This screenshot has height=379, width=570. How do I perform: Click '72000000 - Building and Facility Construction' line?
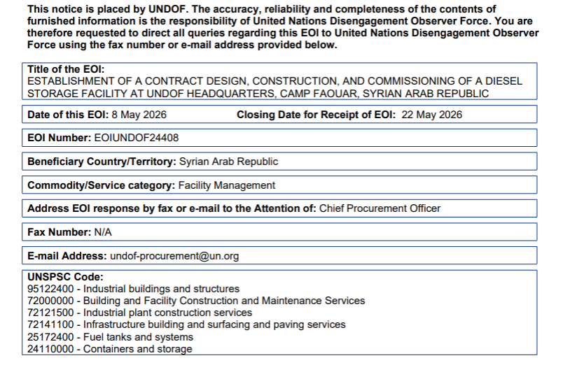click(196, 301)
